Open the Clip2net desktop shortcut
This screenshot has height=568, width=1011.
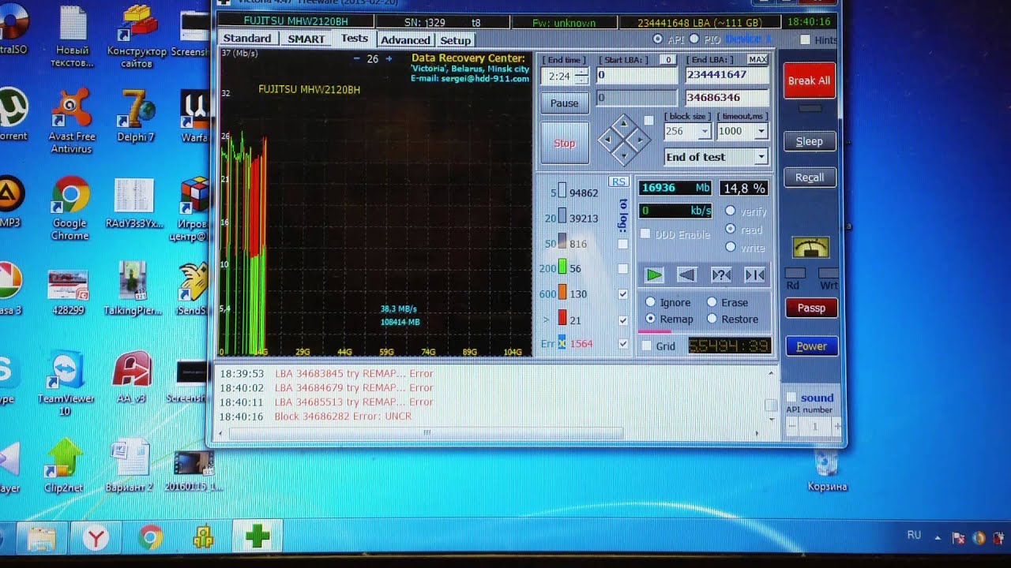pyautogui.click(x=64, y=465)
